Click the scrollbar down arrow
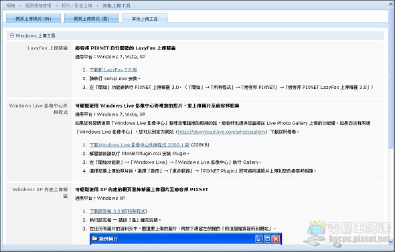Screen dimensions: 395x252 coord(391,241)
